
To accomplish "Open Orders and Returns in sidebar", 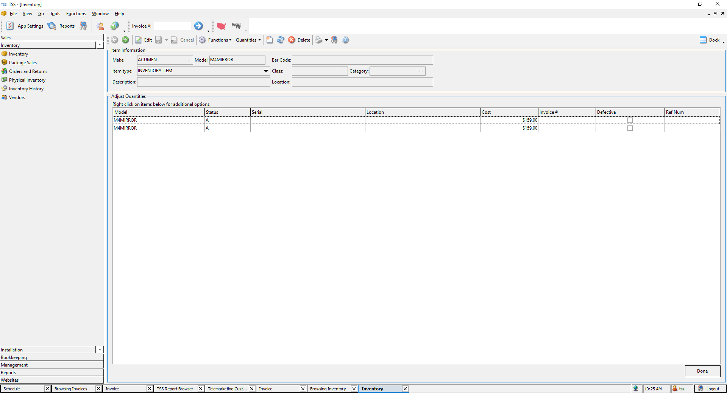I will coord(25,71).
